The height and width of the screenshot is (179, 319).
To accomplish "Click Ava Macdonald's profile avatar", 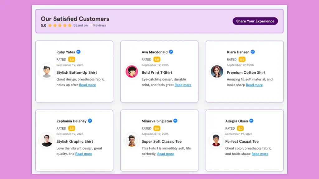I will (131, 71).
